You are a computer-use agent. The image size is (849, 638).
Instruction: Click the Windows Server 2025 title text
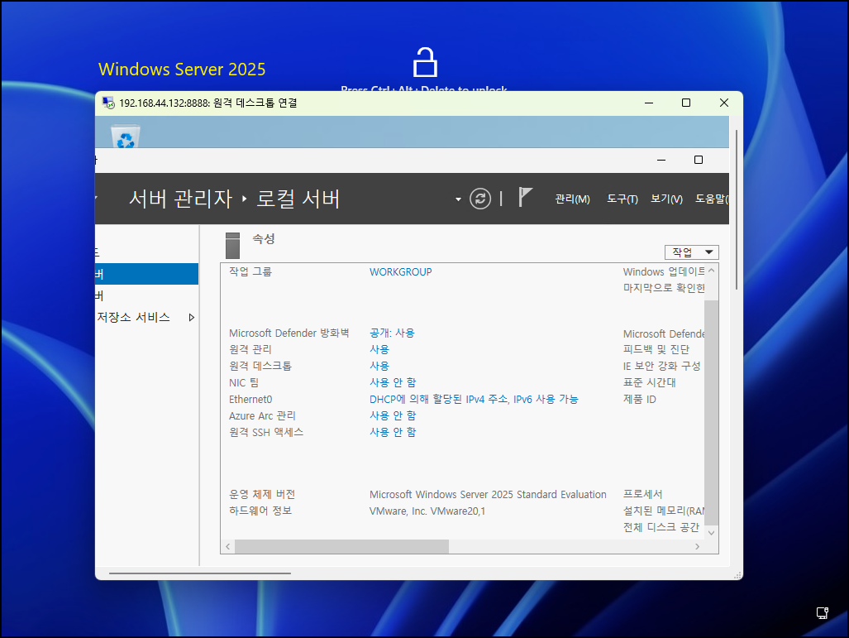[x=182, y=70]
